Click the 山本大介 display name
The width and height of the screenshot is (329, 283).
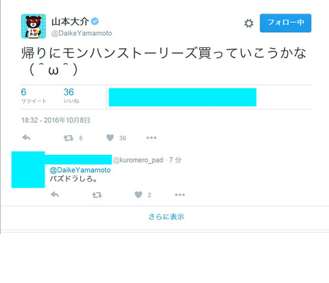(70, 22)
